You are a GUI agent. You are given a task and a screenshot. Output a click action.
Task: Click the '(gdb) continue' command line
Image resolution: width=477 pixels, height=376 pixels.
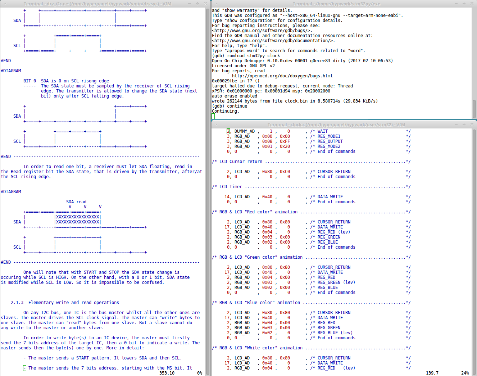pos(230,106)
